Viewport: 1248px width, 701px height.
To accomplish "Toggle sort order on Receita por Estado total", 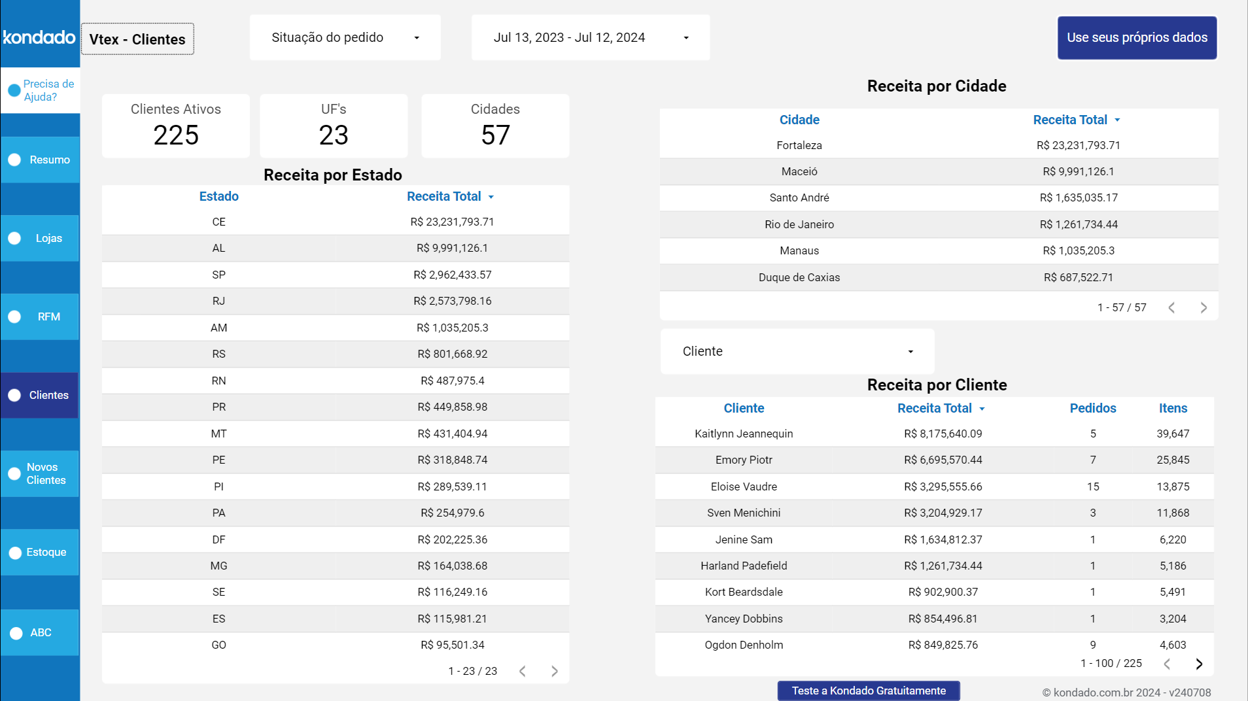I will point(491,196).
